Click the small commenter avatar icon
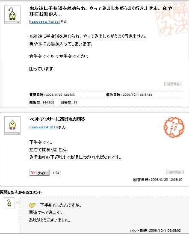The width and height of the screenshot is (189, 234). [x=9, y=203]
